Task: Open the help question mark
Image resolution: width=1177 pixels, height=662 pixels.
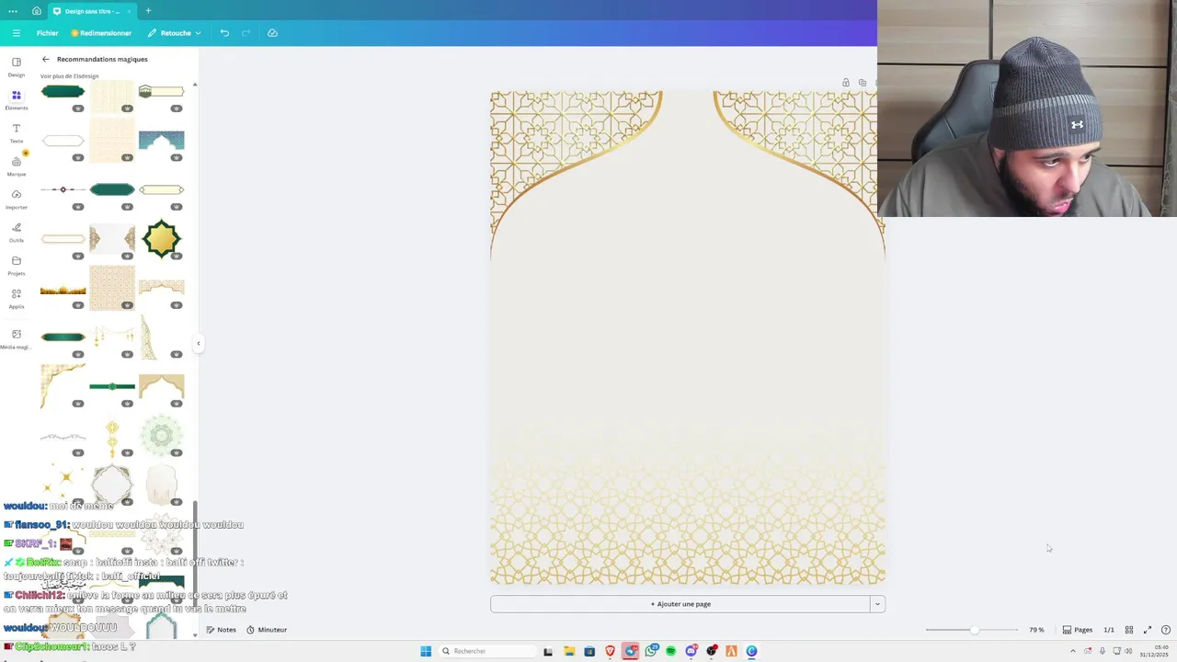Action: click(1166, 630)
